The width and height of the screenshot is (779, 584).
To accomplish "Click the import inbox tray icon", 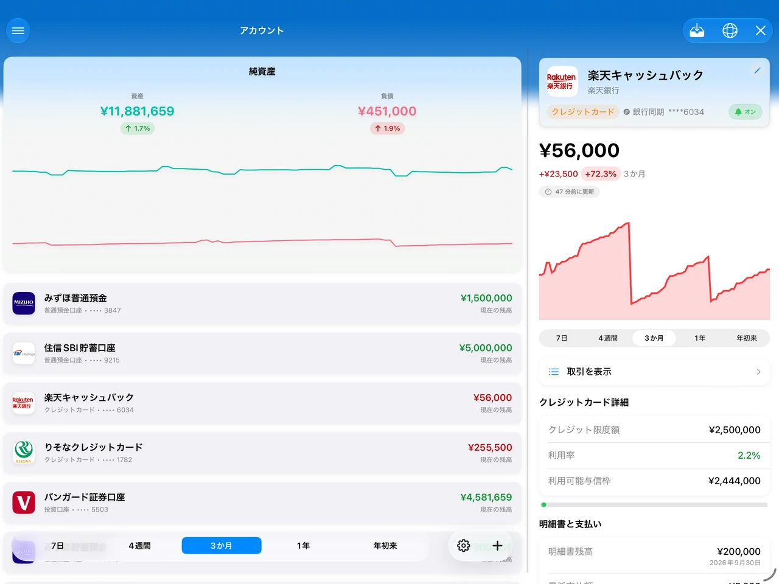I will [x=697, y=30].
